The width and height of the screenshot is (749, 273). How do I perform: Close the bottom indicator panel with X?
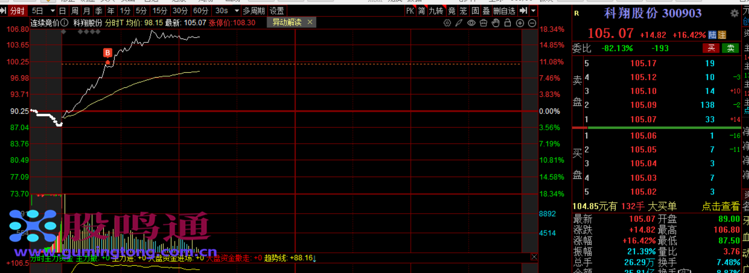(534, 257)
